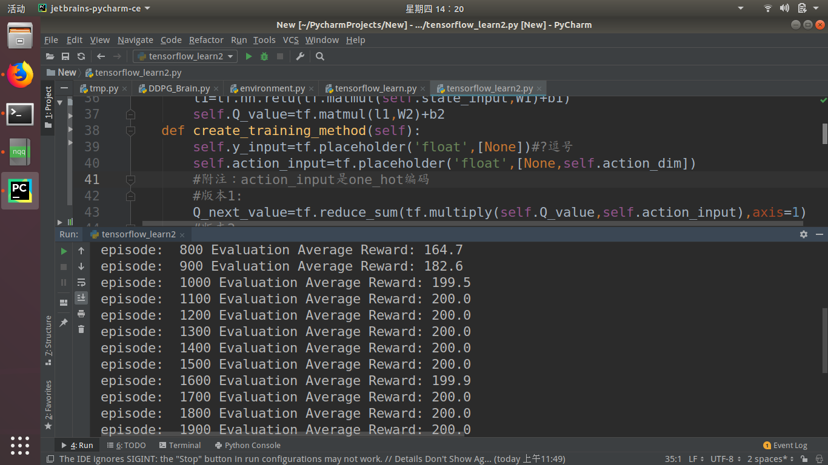Viewport: 828px width, 465px height.
Task: Stop process in Run panel
Action: (64, 266)
